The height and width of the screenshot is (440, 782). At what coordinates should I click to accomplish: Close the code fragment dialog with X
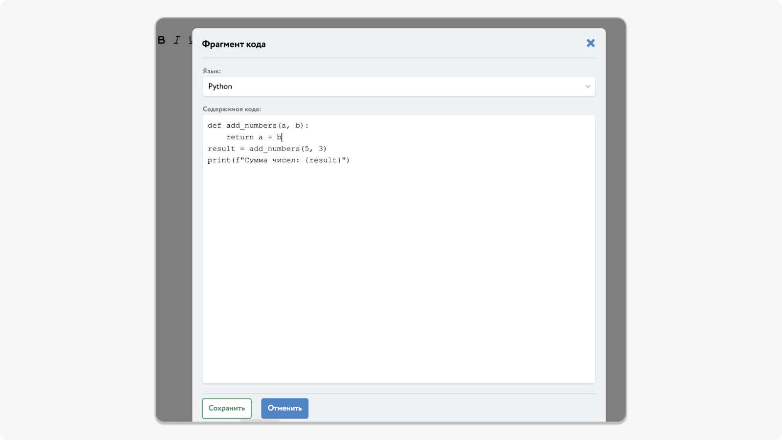(590, 43)
